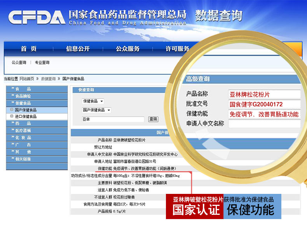Select 医疗器械 in the sidebar

[37, 131]
